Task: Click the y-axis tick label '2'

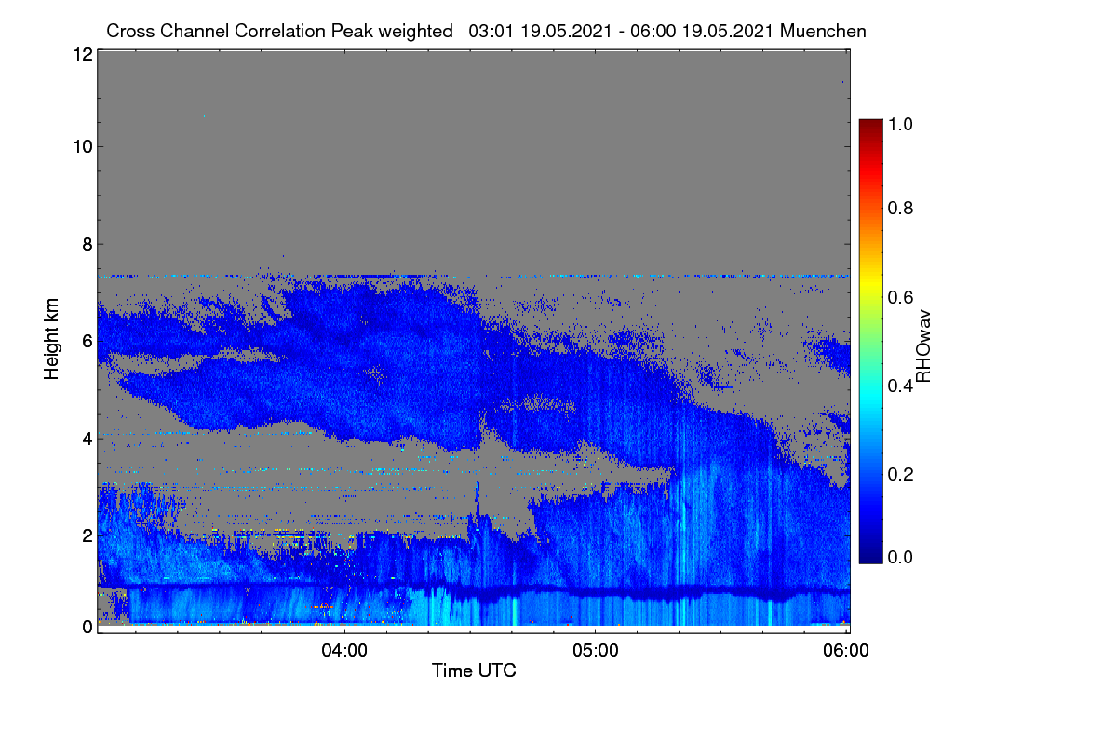Action: click(x=86, y=535)
